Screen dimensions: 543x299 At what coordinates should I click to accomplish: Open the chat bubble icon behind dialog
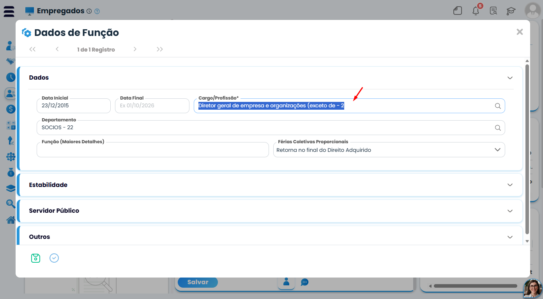pyautogui.click(x=305, y=282)
